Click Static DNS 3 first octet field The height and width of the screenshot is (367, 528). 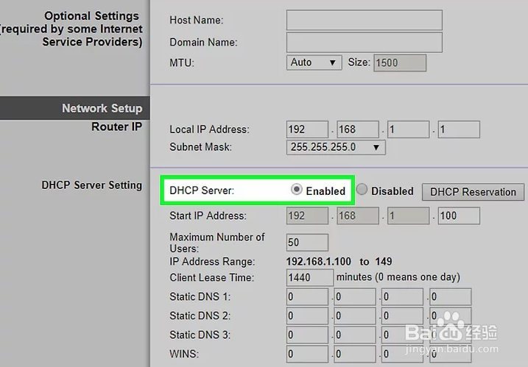(x=307, y=335)
